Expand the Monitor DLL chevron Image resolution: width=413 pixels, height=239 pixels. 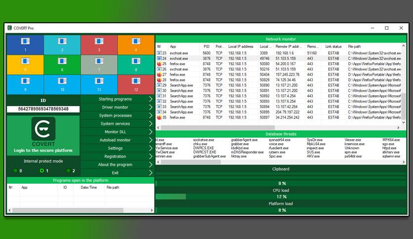(x=151, y=132)
